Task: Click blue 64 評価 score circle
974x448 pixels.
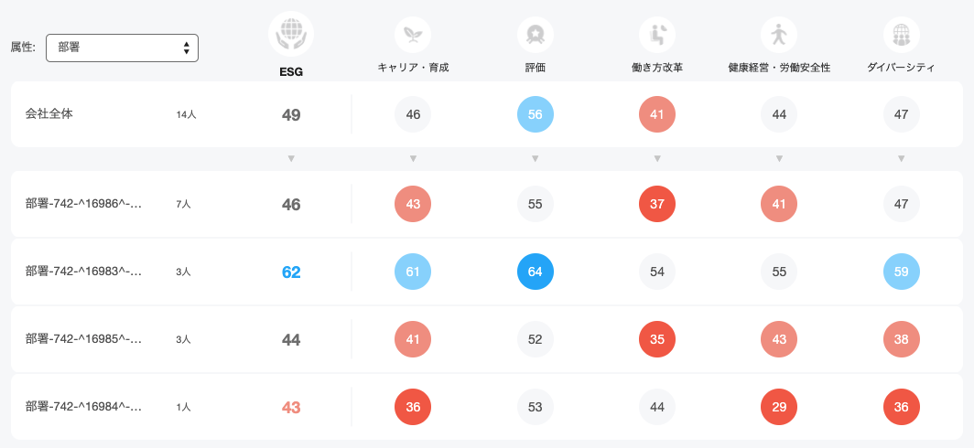Action: 535,272
